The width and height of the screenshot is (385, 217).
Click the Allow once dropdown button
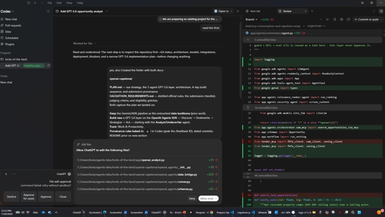click(208, 198)
